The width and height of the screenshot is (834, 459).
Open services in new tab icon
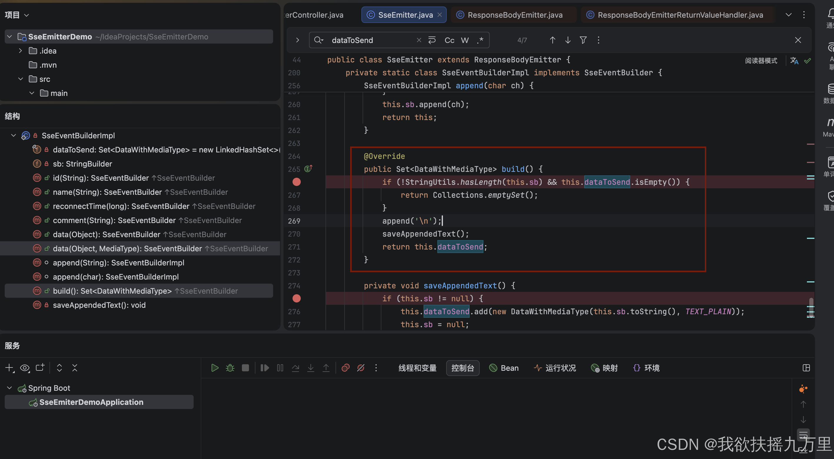click(40, 368)
